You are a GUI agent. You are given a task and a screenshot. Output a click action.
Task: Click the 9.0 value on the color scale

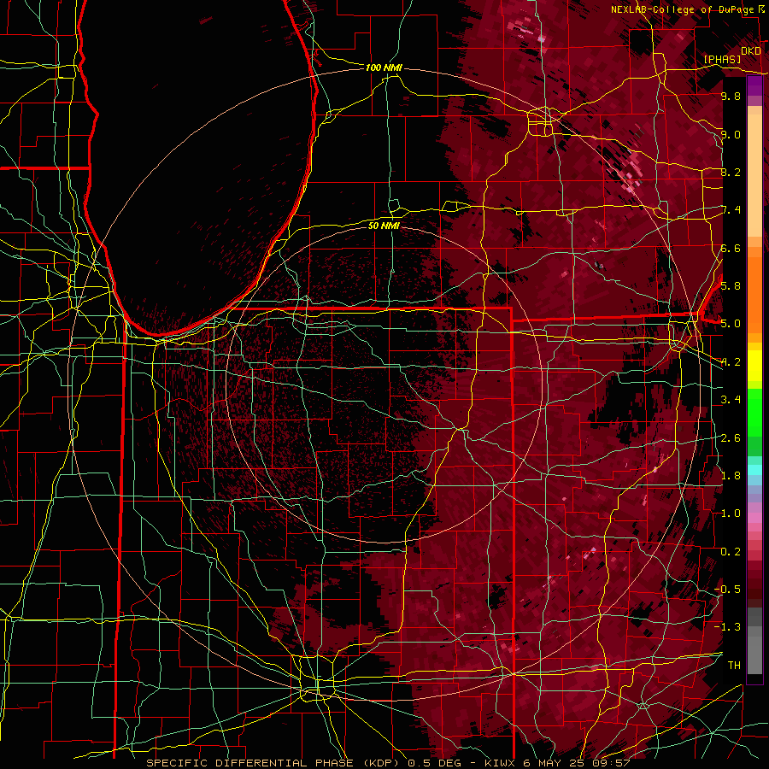pos(731,134)
